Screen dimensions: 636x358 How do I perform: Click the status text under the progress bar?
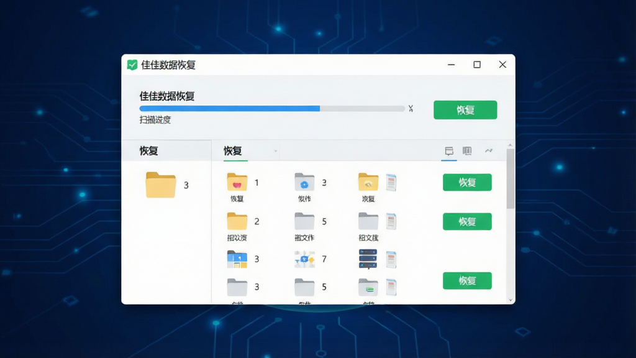[x=155, y=120]
